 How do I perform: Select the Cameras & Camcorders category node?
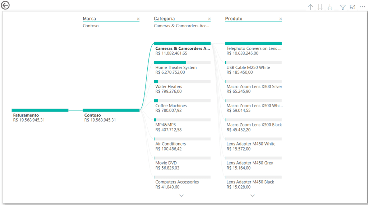coord(182,49)
